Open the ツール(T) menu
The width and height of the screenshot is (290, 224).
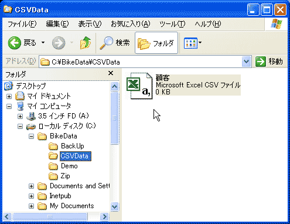coord(172,24)
